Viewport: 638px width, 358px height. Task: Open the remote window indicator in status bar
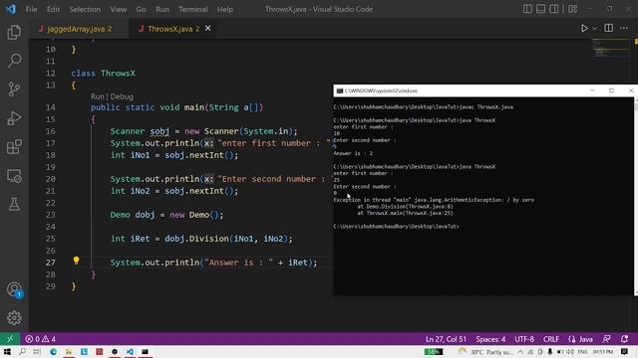(10, 339)
